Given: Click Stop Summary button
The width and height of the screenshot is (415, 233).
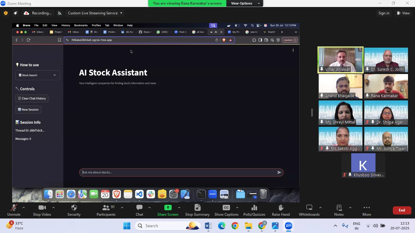Looking at the screenshot, I should [x=197, y=208].
